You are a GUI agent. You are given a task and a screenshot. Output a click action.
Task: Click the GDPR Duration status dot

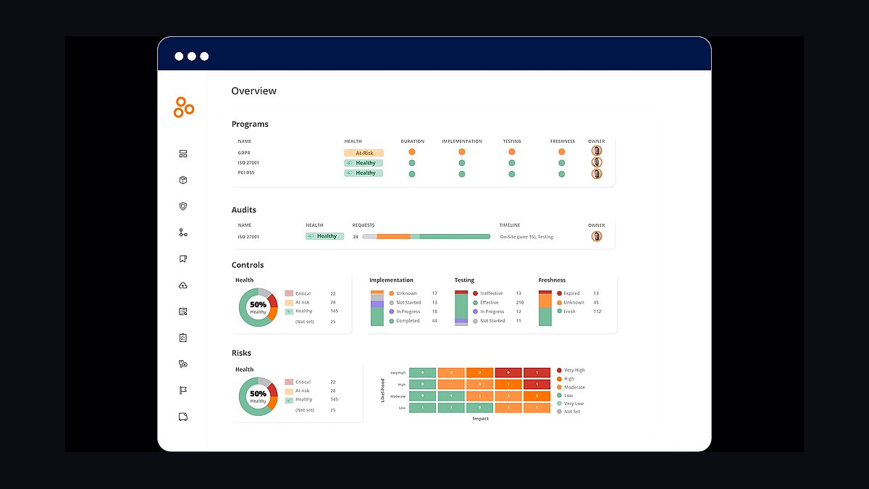click(412, 152)
